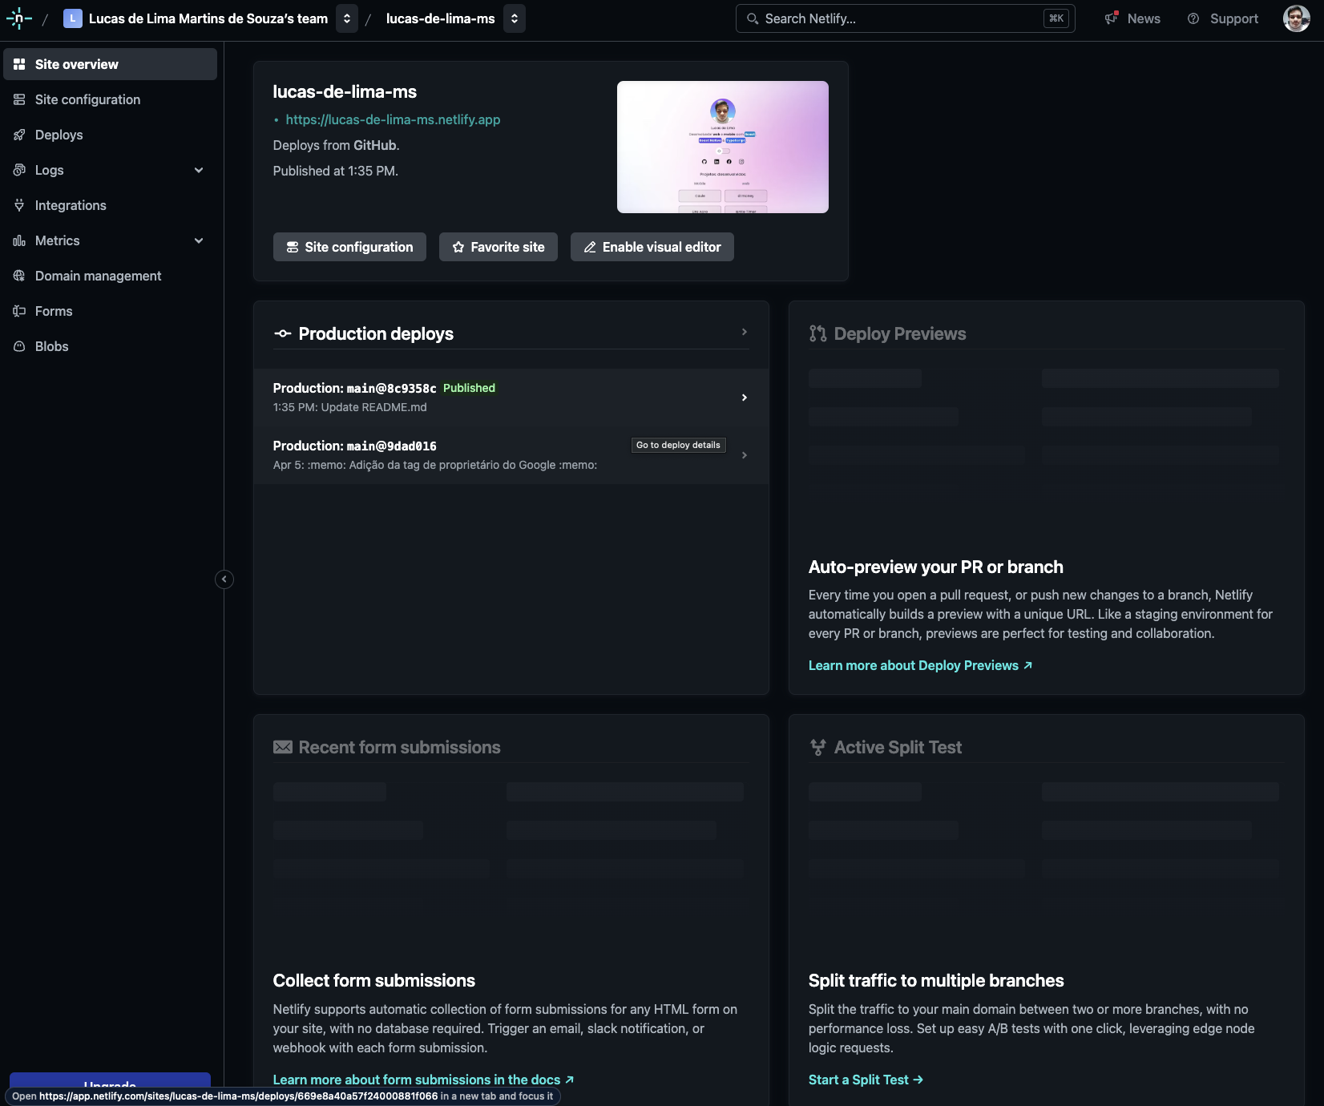Go to Deploys in the sidebar
The image size is (1324, 1106).
111,135
